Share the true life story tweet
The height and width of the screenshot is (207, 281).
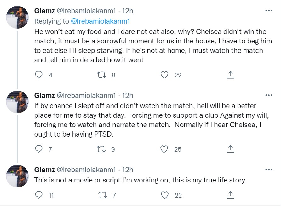coord(230,195)
